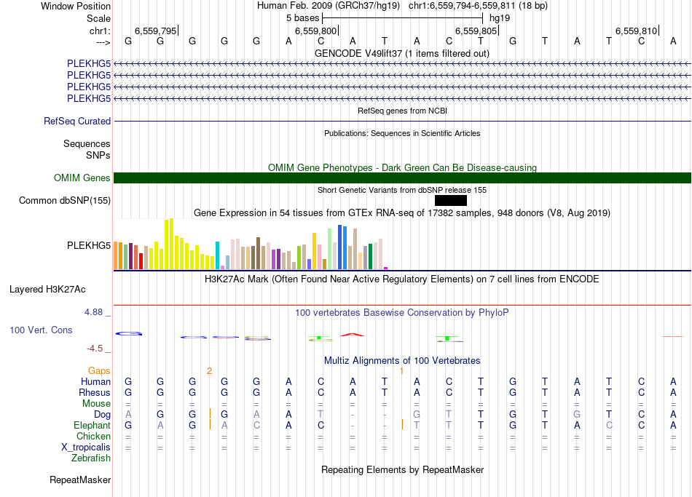Viewport: 692px width, 497px height.
Task: Click the hg19 label beside the scale bar
Action: 500,18
